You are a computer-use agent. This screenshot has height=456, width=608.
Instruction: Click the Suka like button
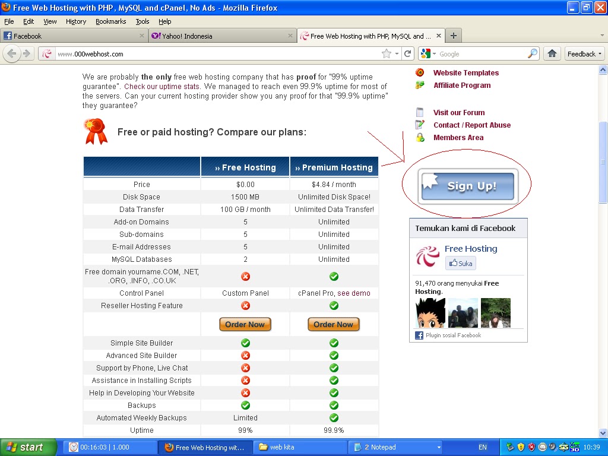(460, 263)
